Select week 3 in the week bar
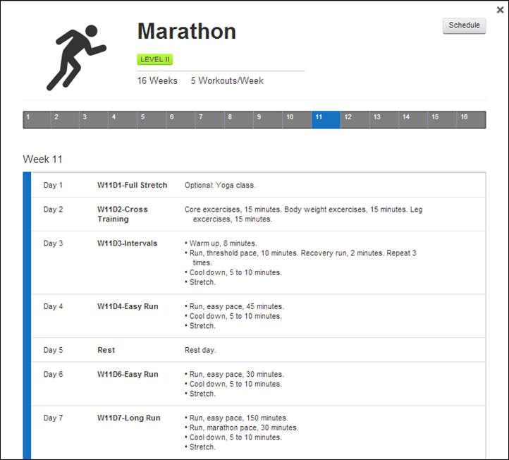This screenshot has width=509, height=460. [94, 120]
